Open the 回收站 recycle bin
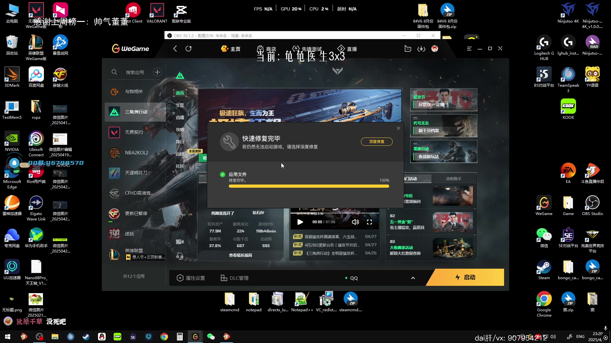611x343 pixels. pos(12,45)
